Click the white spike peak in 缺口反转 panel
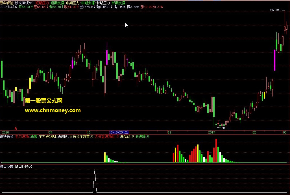The width and height of the screenshot is (290, 195). pyautogui.click(x=95, y=170)
